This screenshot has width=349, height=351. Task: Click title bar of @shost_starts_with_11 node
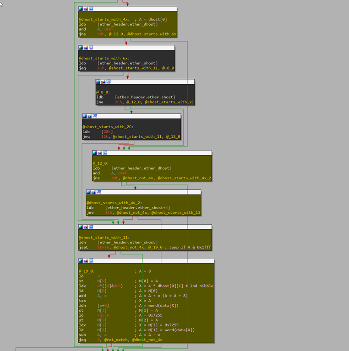pyautogui.click(x=145, y=227)
